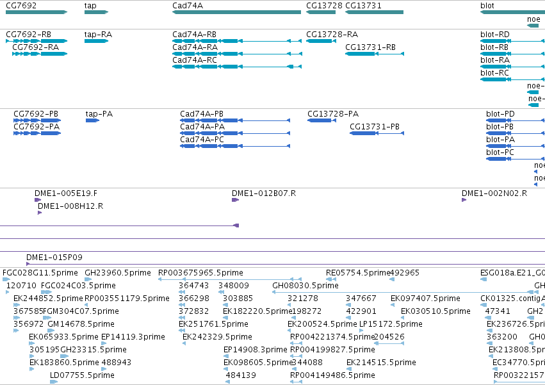This screenshot has height=385, width=545.
Task: Select EST LP15172.5prime
Action: 361,331
